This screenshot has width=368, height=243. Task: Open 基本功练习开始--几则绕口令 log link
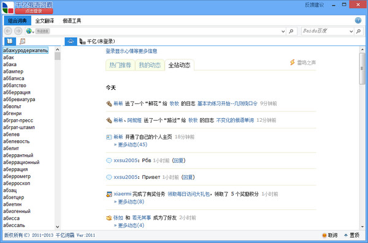[227, 103]
